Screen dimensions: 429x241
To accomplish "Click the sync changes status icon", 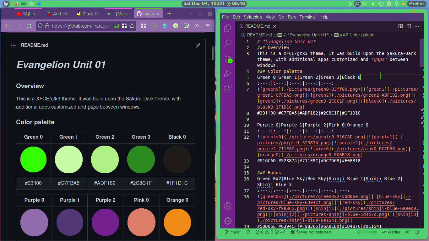I will pyautogui.click(x=248, y=232).
